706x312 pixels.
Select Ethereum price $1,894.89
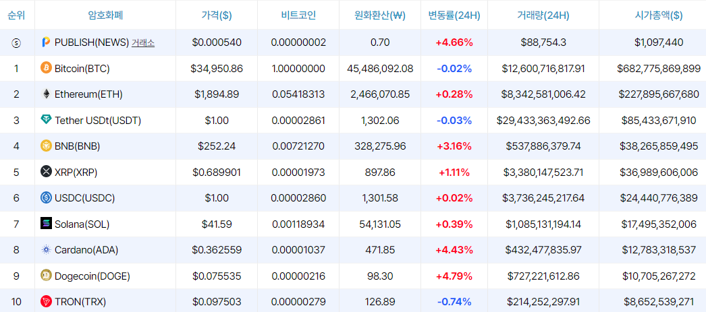217,94
